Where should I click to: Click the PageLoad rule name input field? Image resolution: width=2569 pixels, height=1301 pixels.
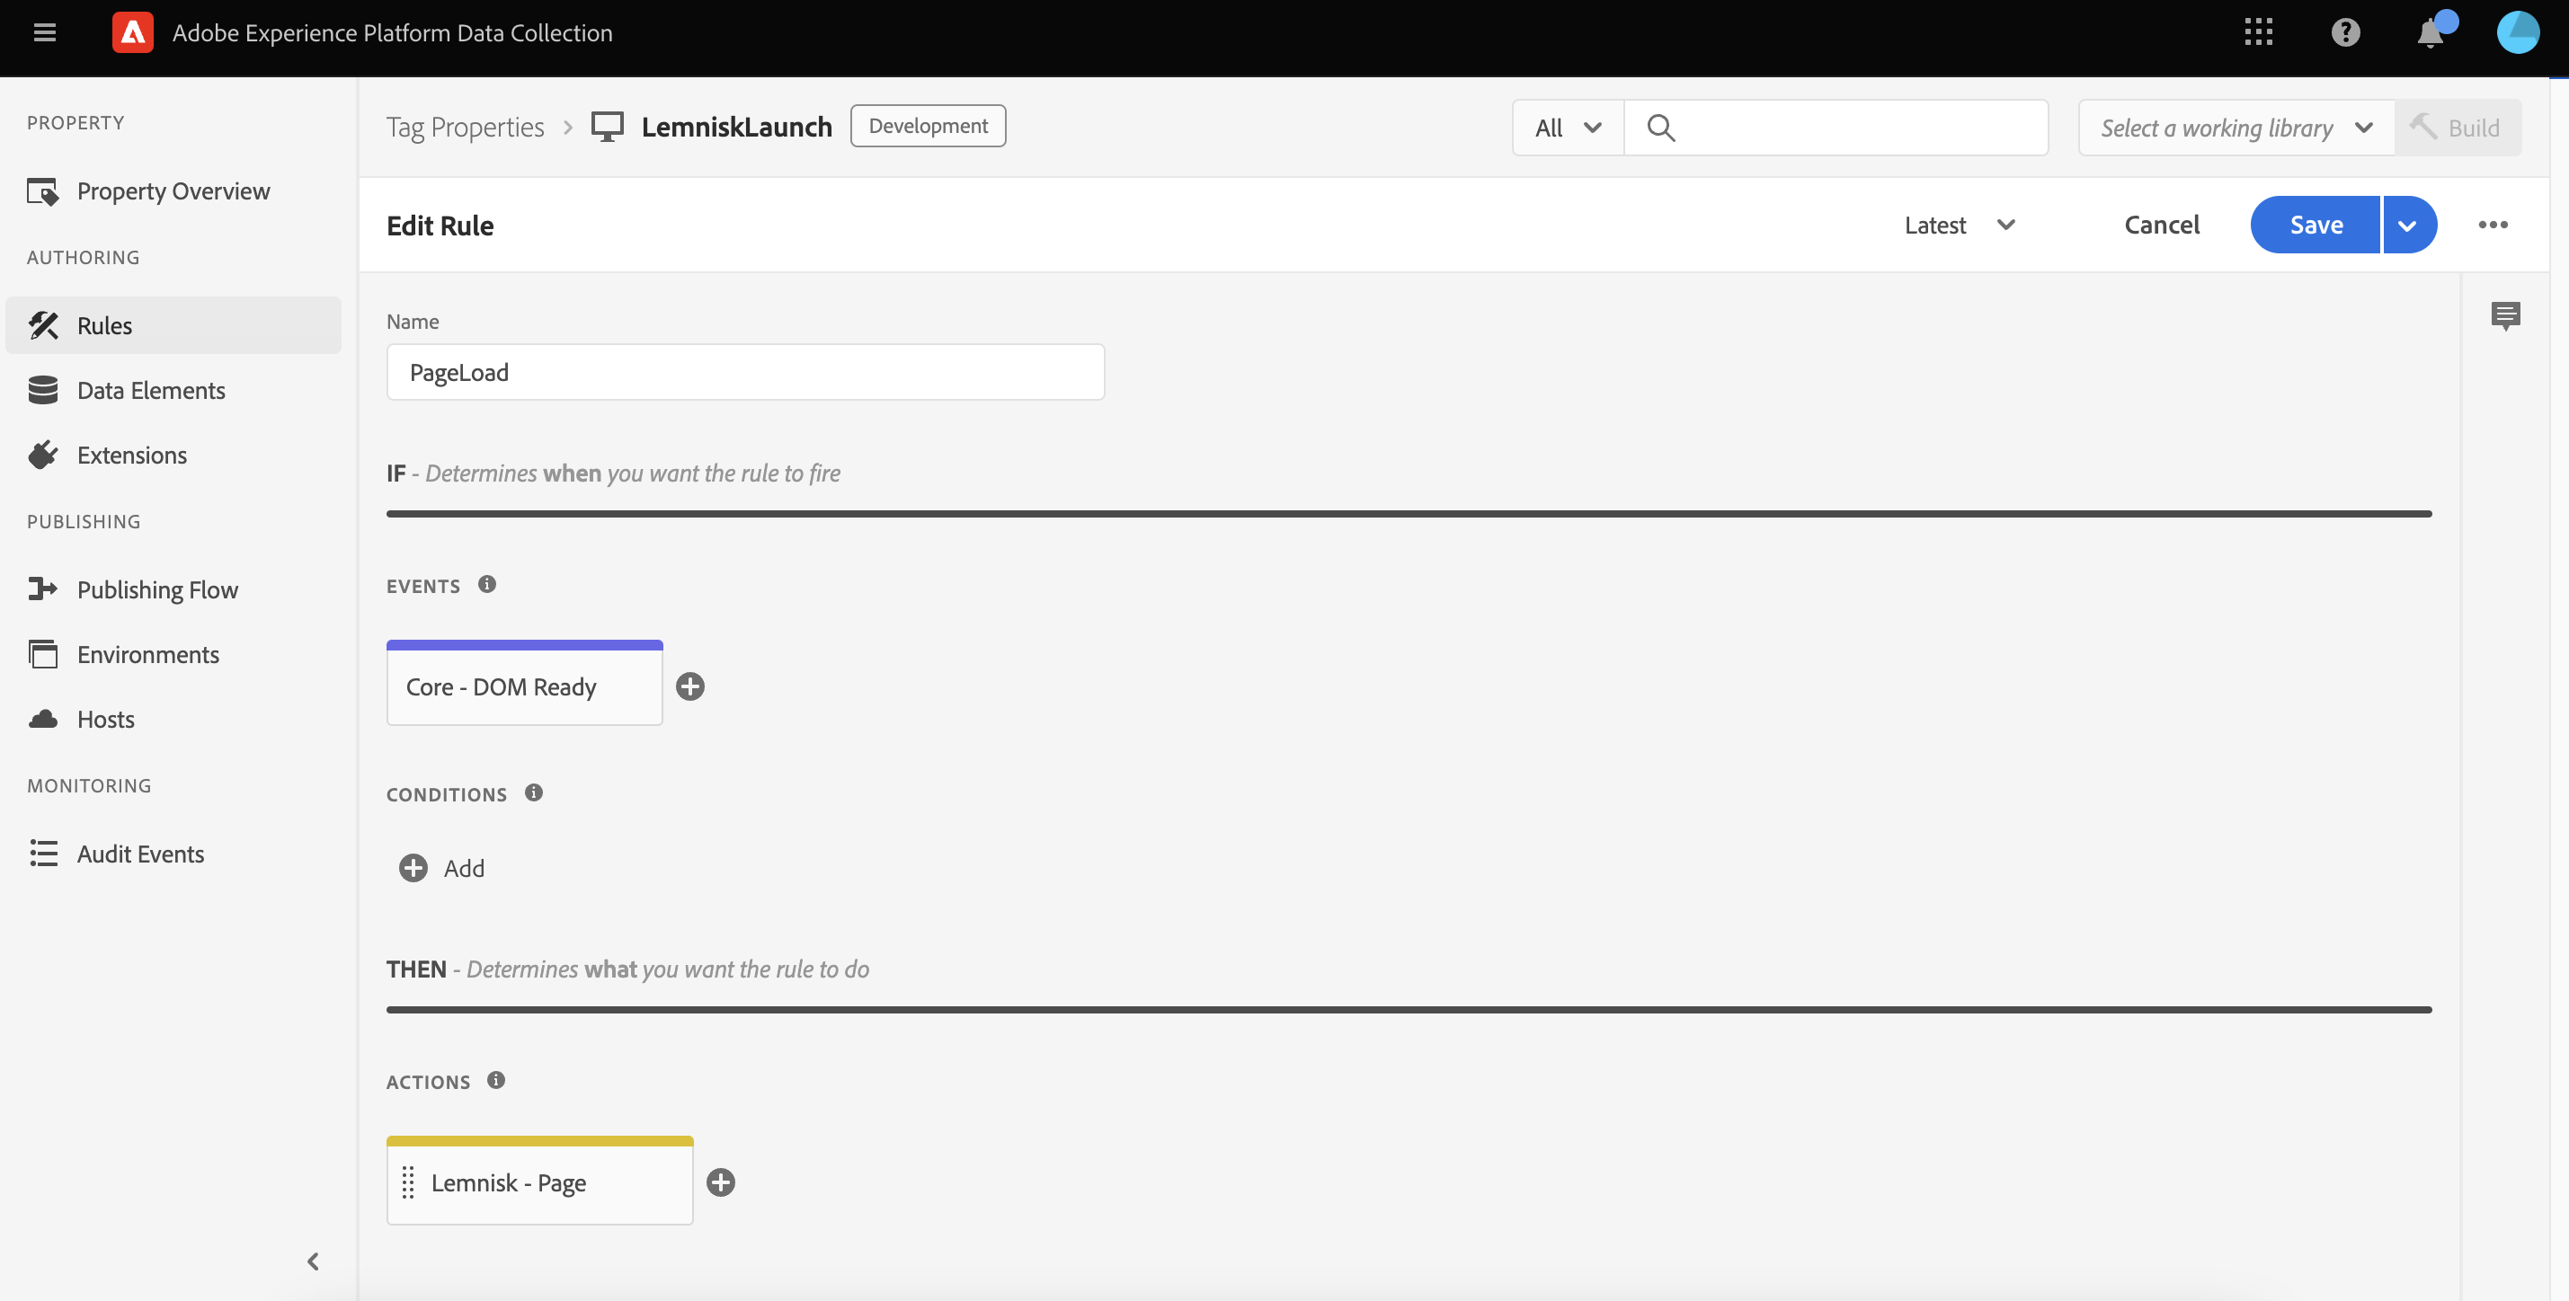click(x=745, y=370)
